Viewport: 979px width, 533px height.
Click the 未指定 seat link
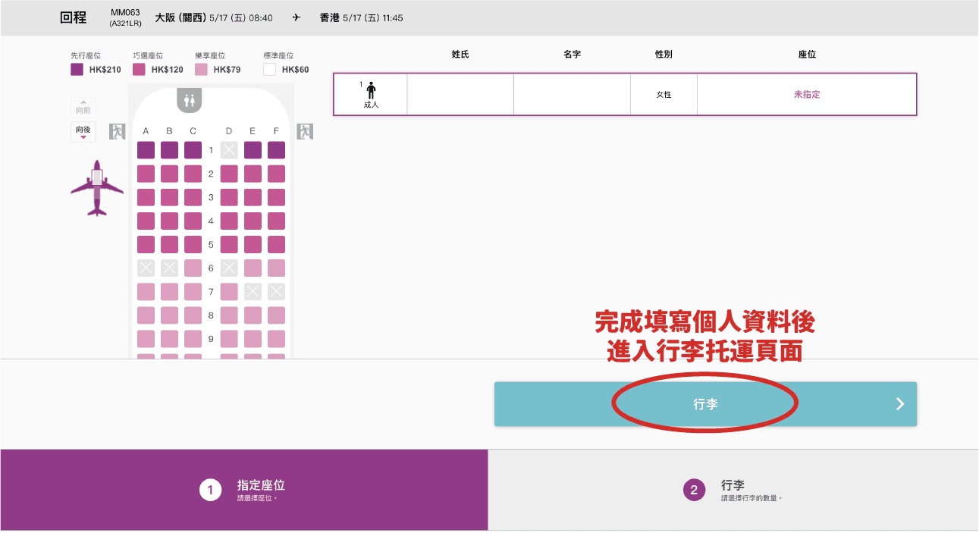tap(807, 95)
